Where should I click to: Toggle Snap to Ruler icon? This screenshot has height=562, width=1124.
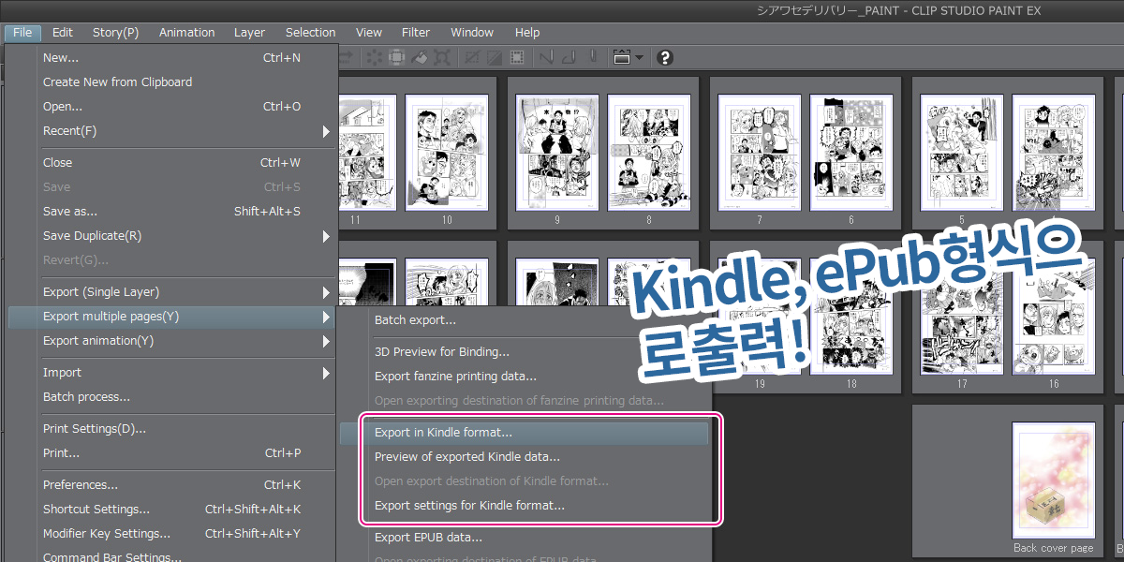(545, 57)
